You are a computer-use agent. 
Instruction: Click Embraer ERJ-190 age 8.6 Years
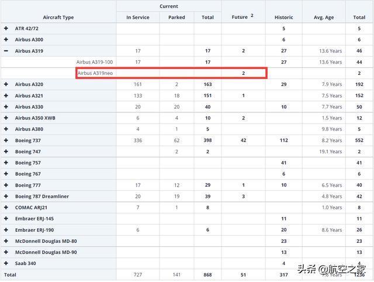[x=332, y=230]
